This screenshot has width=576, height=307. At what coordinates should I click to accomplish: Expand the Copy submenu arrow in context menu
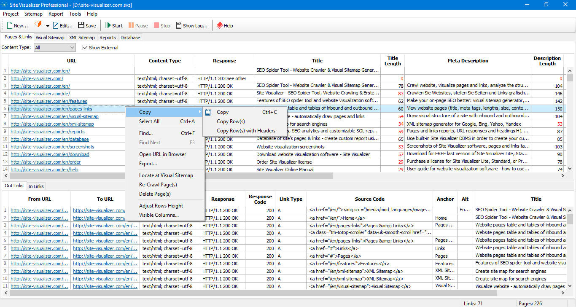tap(200, 112)
